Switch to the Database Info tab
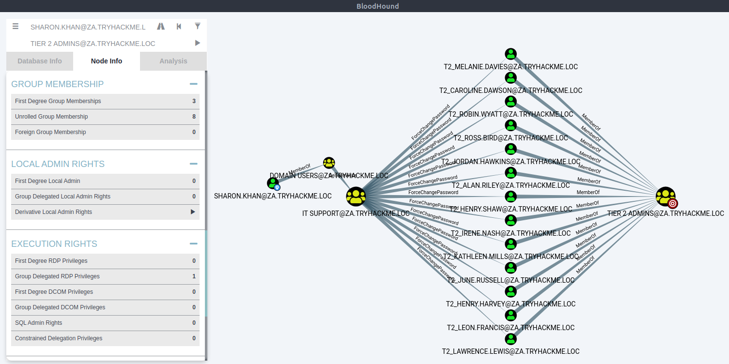Screen dimensions: 729x364 [x=40, y=61]
